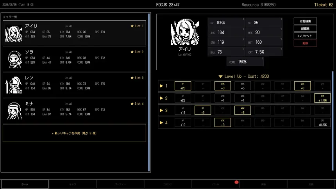This screenshot has height=189, width=336.
Task: Select the ミナ character row
Action: (x=74, y=111)
